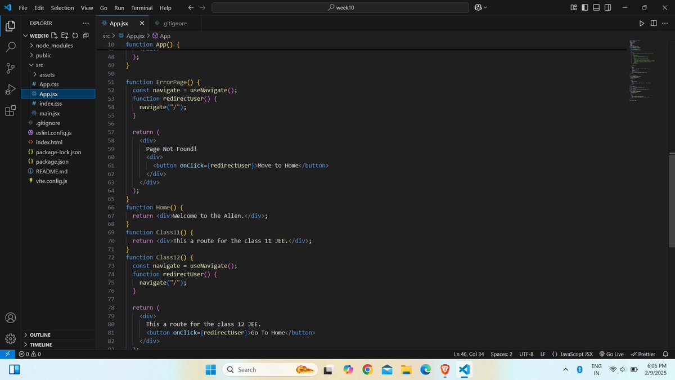Screen dimensions: 675x380
Task: Toggle the primary sidebar visibility
Action: pyautogui.click(x=585, y=7)
